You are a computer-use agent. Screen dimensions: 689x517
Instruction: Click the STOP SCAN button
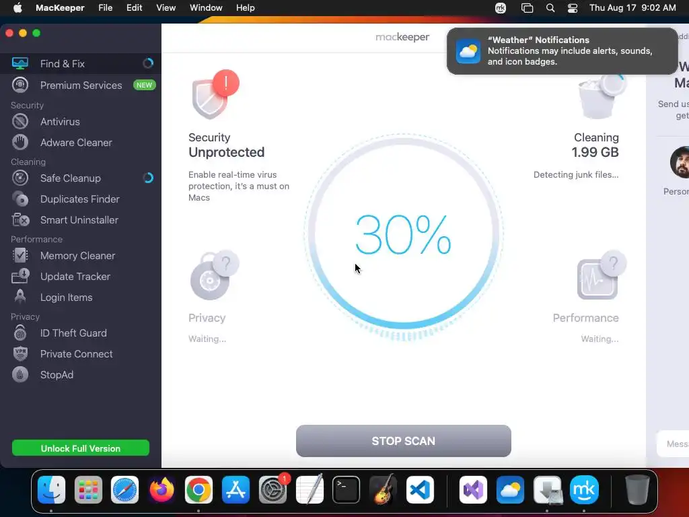[x=404, y=440]
